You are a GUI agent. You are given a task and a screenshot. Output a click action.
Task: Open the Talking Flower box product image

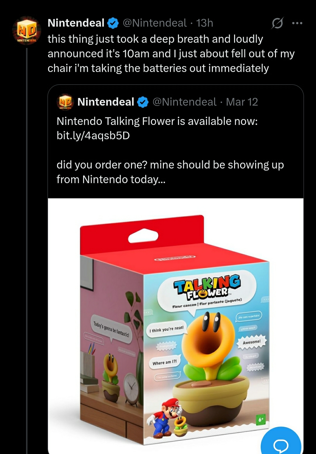point(176,325)
